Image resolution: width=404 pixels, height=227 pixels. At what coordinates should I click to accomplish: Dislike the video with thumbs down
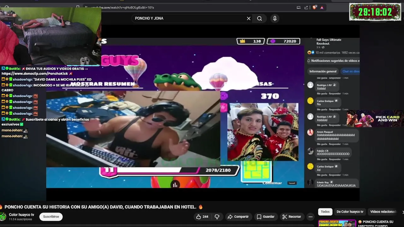[x=217, y=217]
